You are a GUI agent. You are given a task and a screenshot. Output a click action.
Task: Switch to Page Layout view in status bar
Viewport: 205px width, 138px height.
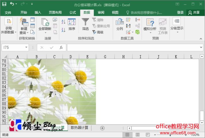pos(138,135)
